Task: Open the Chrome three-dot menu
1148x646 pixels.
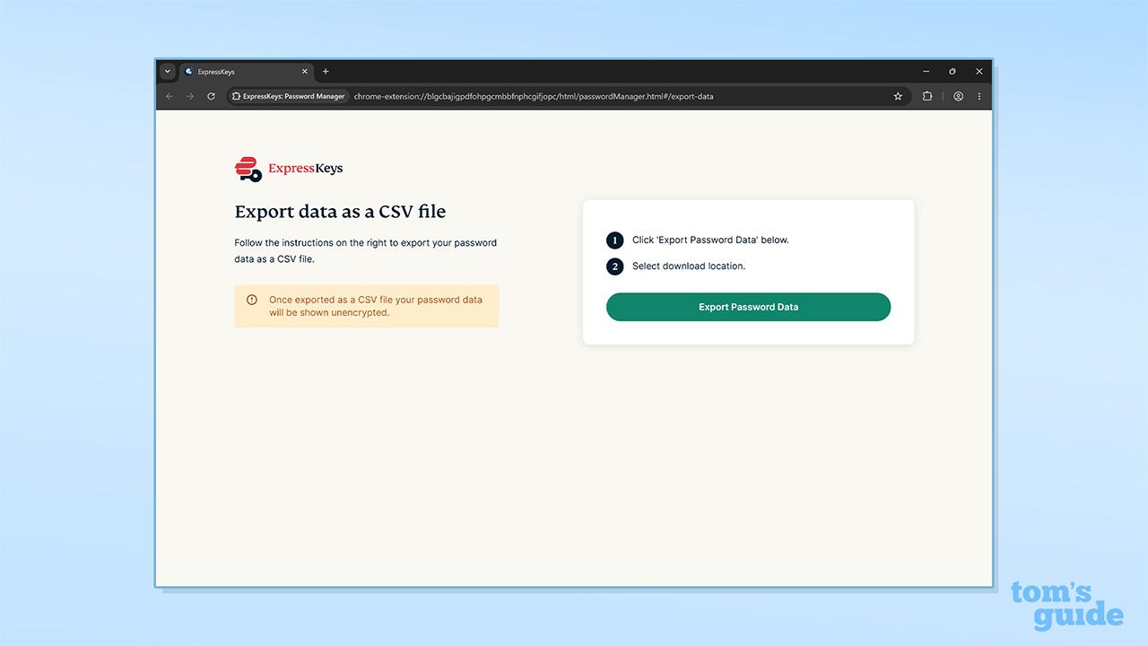Action: 979,96
